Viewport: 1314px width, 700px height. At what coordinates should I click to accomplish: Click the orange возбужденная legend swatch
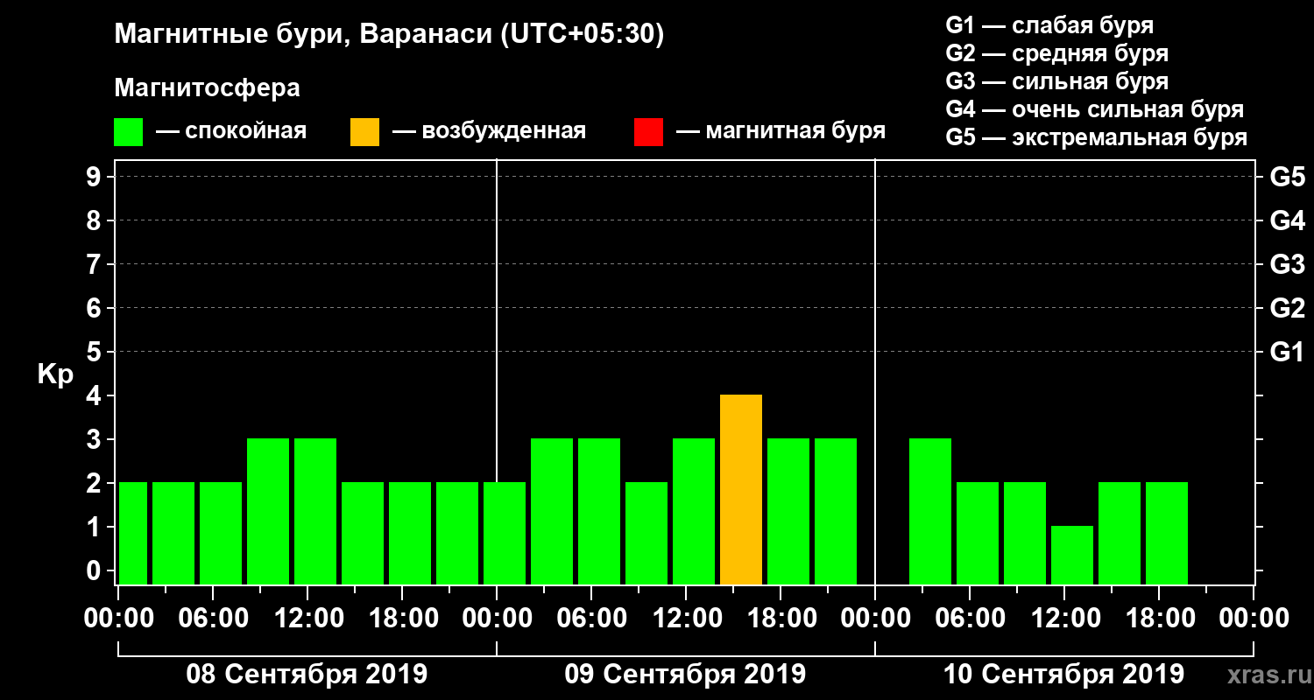364,132
